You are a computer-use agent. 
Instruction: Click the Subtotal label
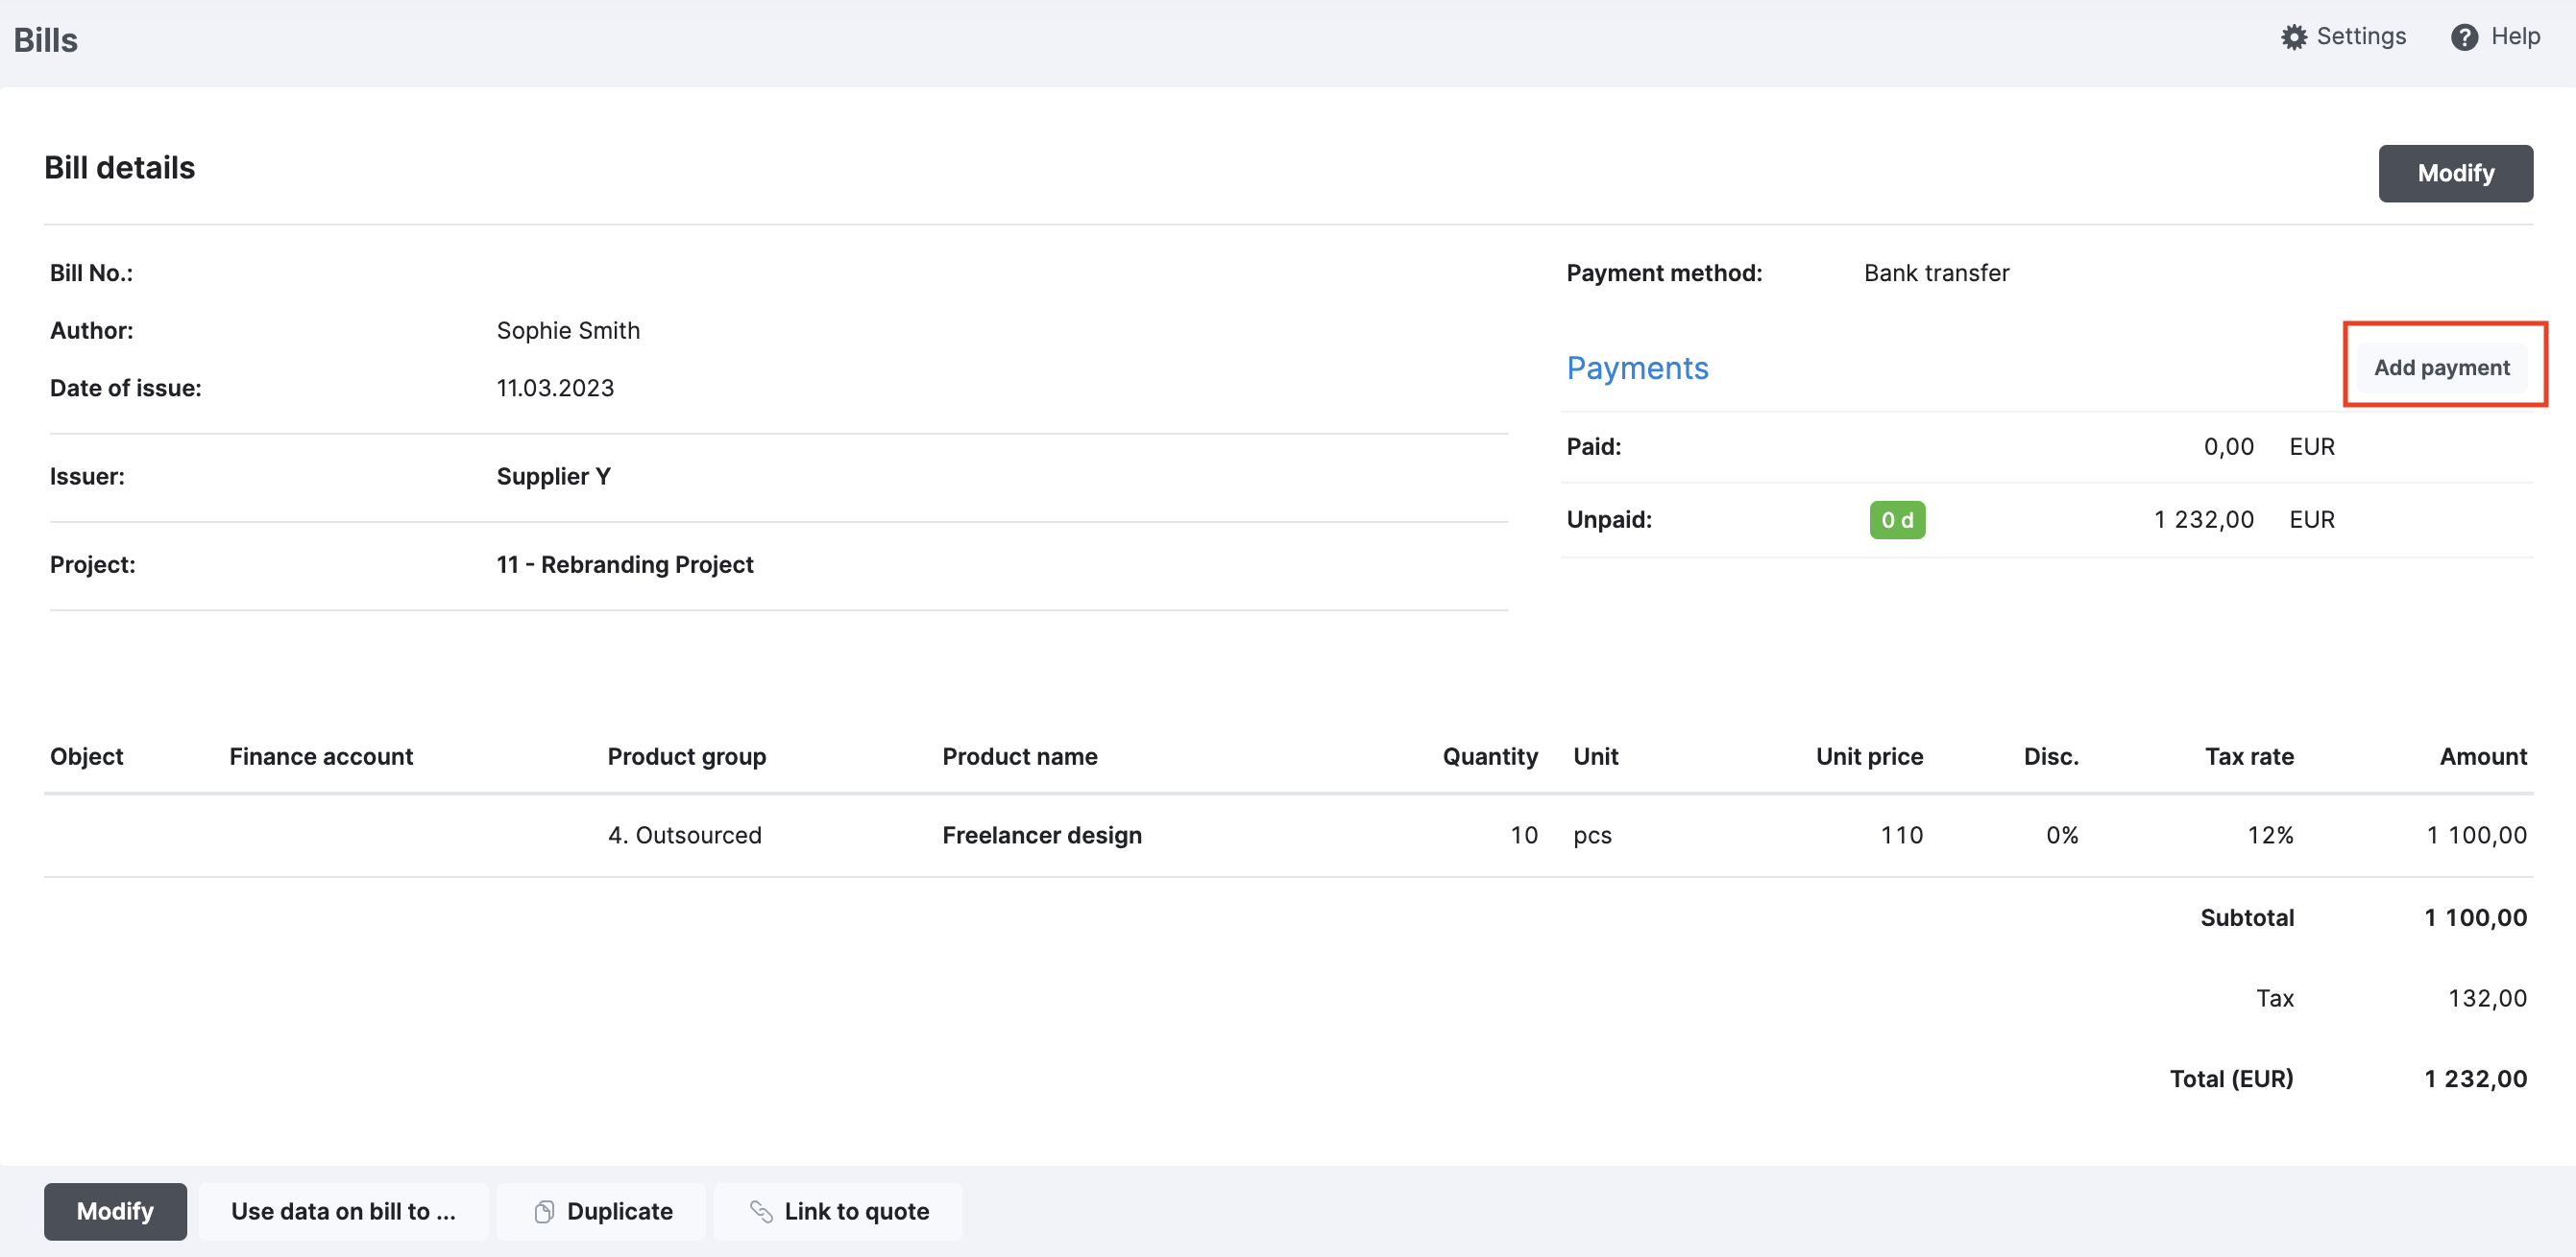click(2247, 917)
